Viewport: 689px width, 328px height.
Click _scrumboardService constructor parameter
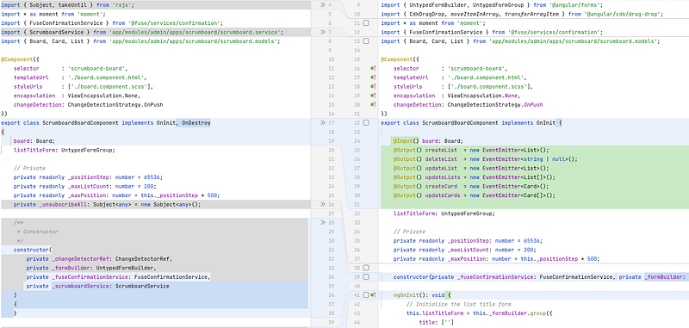tap(79, 287)
